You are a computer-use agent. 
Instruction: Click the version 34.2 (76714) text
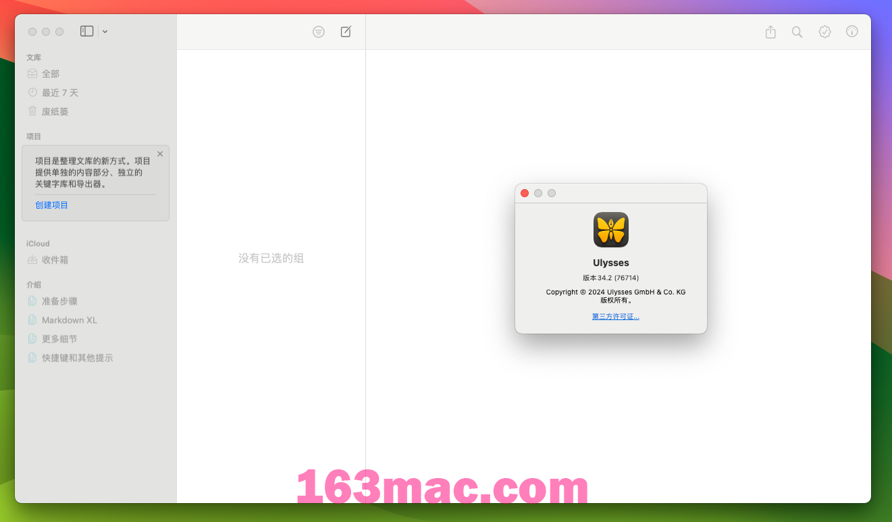(611, 278)
